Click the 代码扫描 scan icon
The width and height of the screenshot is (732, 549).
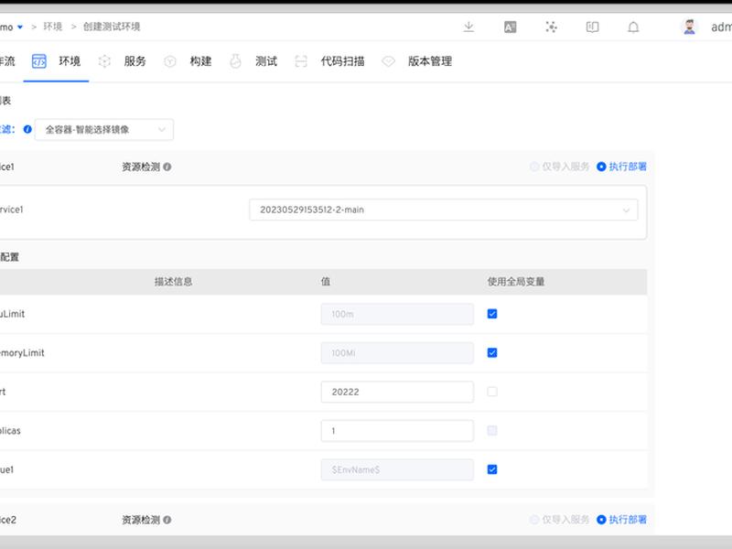[x=301, y=61]
